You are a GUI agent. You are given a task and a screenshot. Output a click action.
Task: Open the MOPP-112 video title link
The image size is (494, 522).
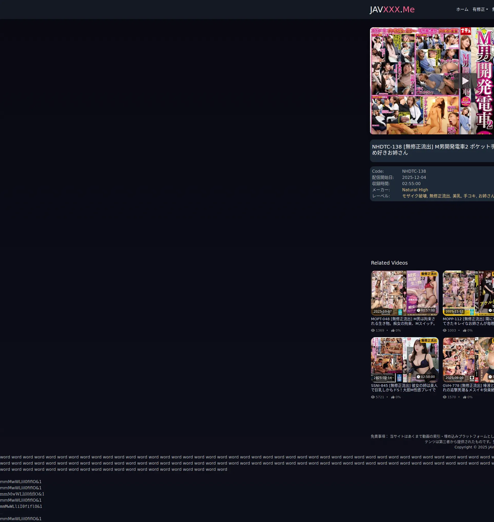tap(468, 321)
